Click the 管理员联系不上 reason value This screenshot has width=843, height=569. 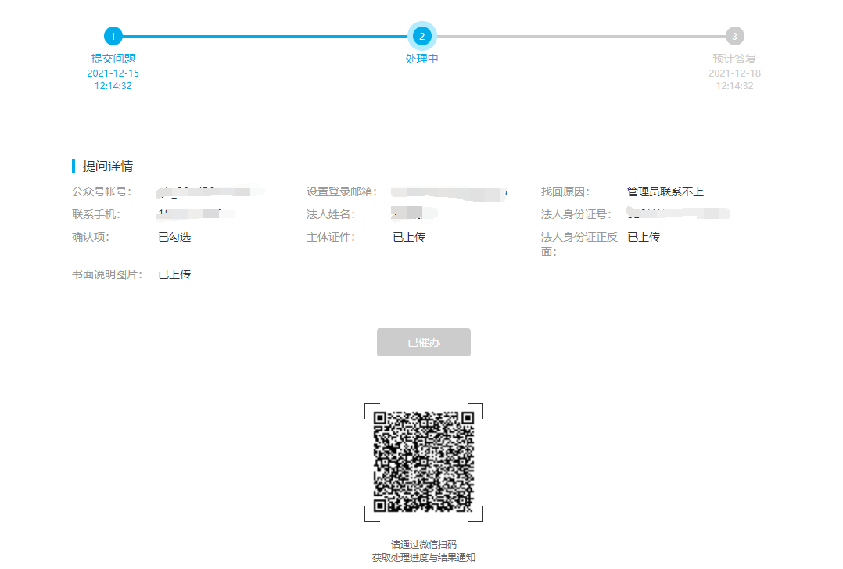(665, 191)
